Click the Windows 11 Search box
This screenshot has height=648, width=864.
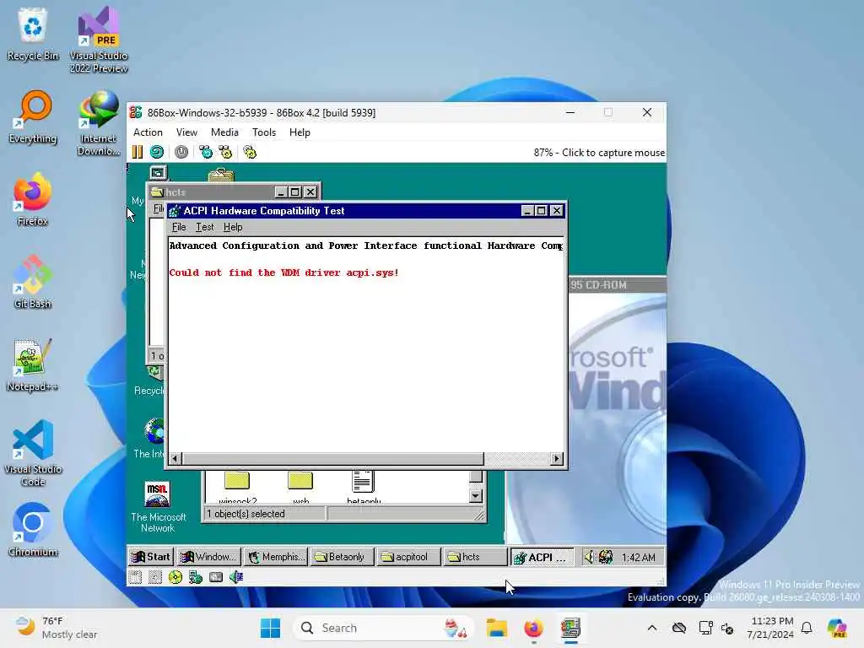[x=385, y=628]
